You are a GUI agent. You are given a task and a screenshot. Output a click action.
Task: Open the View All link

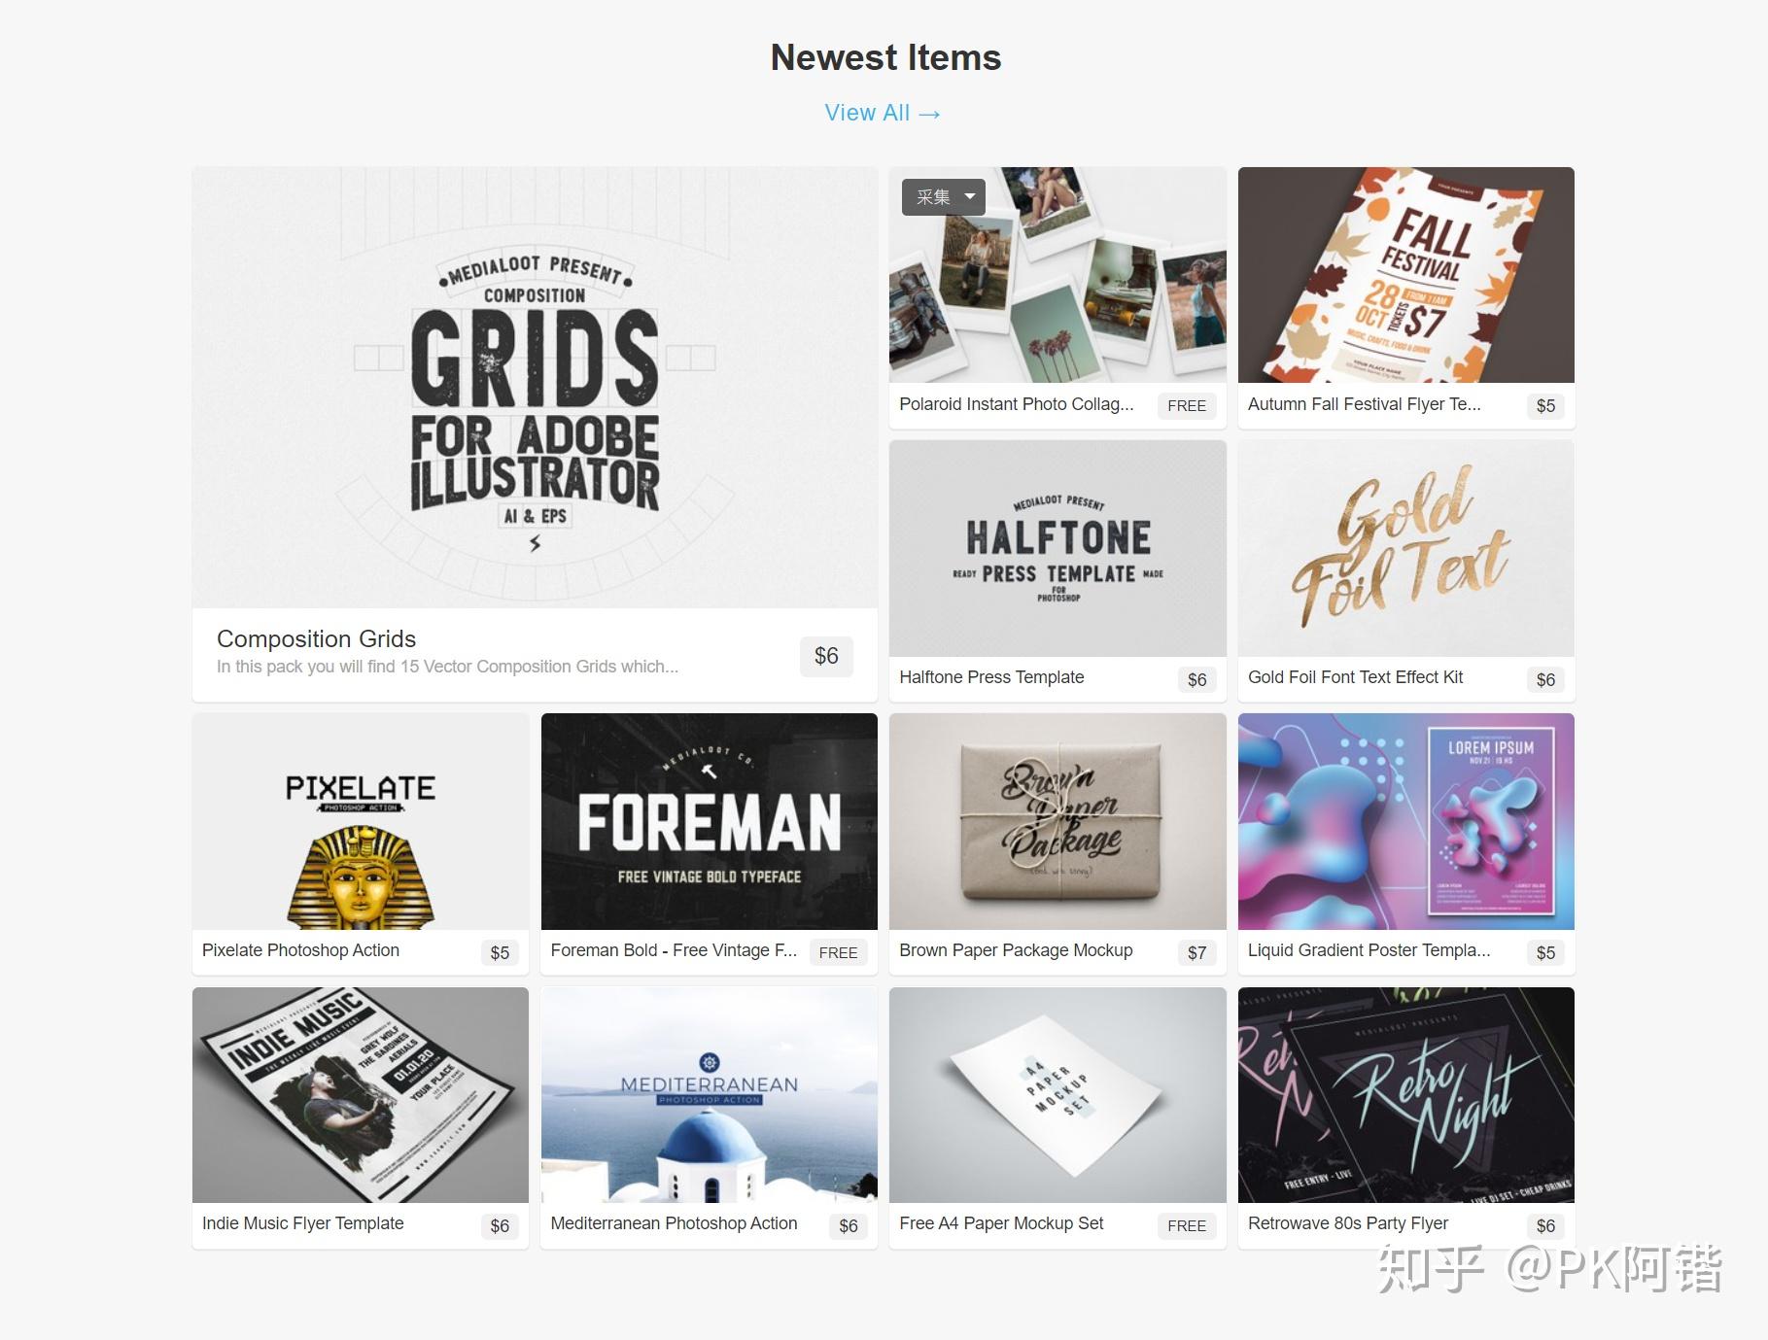coord(883,113)
